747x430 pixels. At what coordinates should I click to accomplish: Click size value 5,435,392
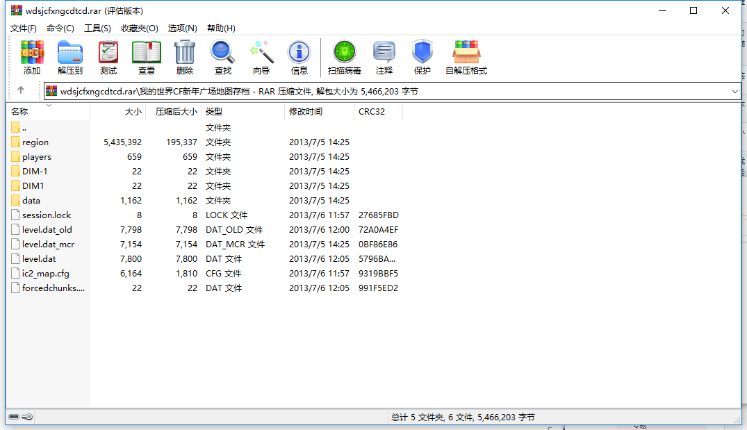point(122,142)
